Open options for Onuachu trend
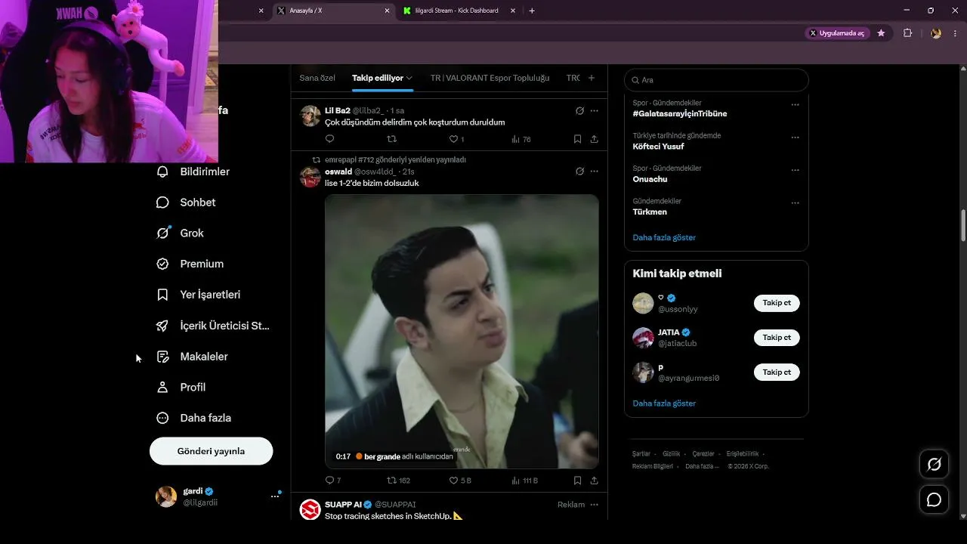967x544 pixels. [x=795, y=170]
